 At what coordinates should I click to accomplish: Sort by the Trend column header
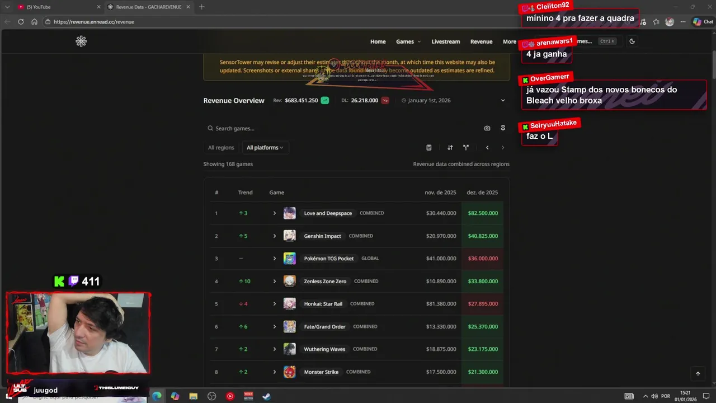click(245, 193)
